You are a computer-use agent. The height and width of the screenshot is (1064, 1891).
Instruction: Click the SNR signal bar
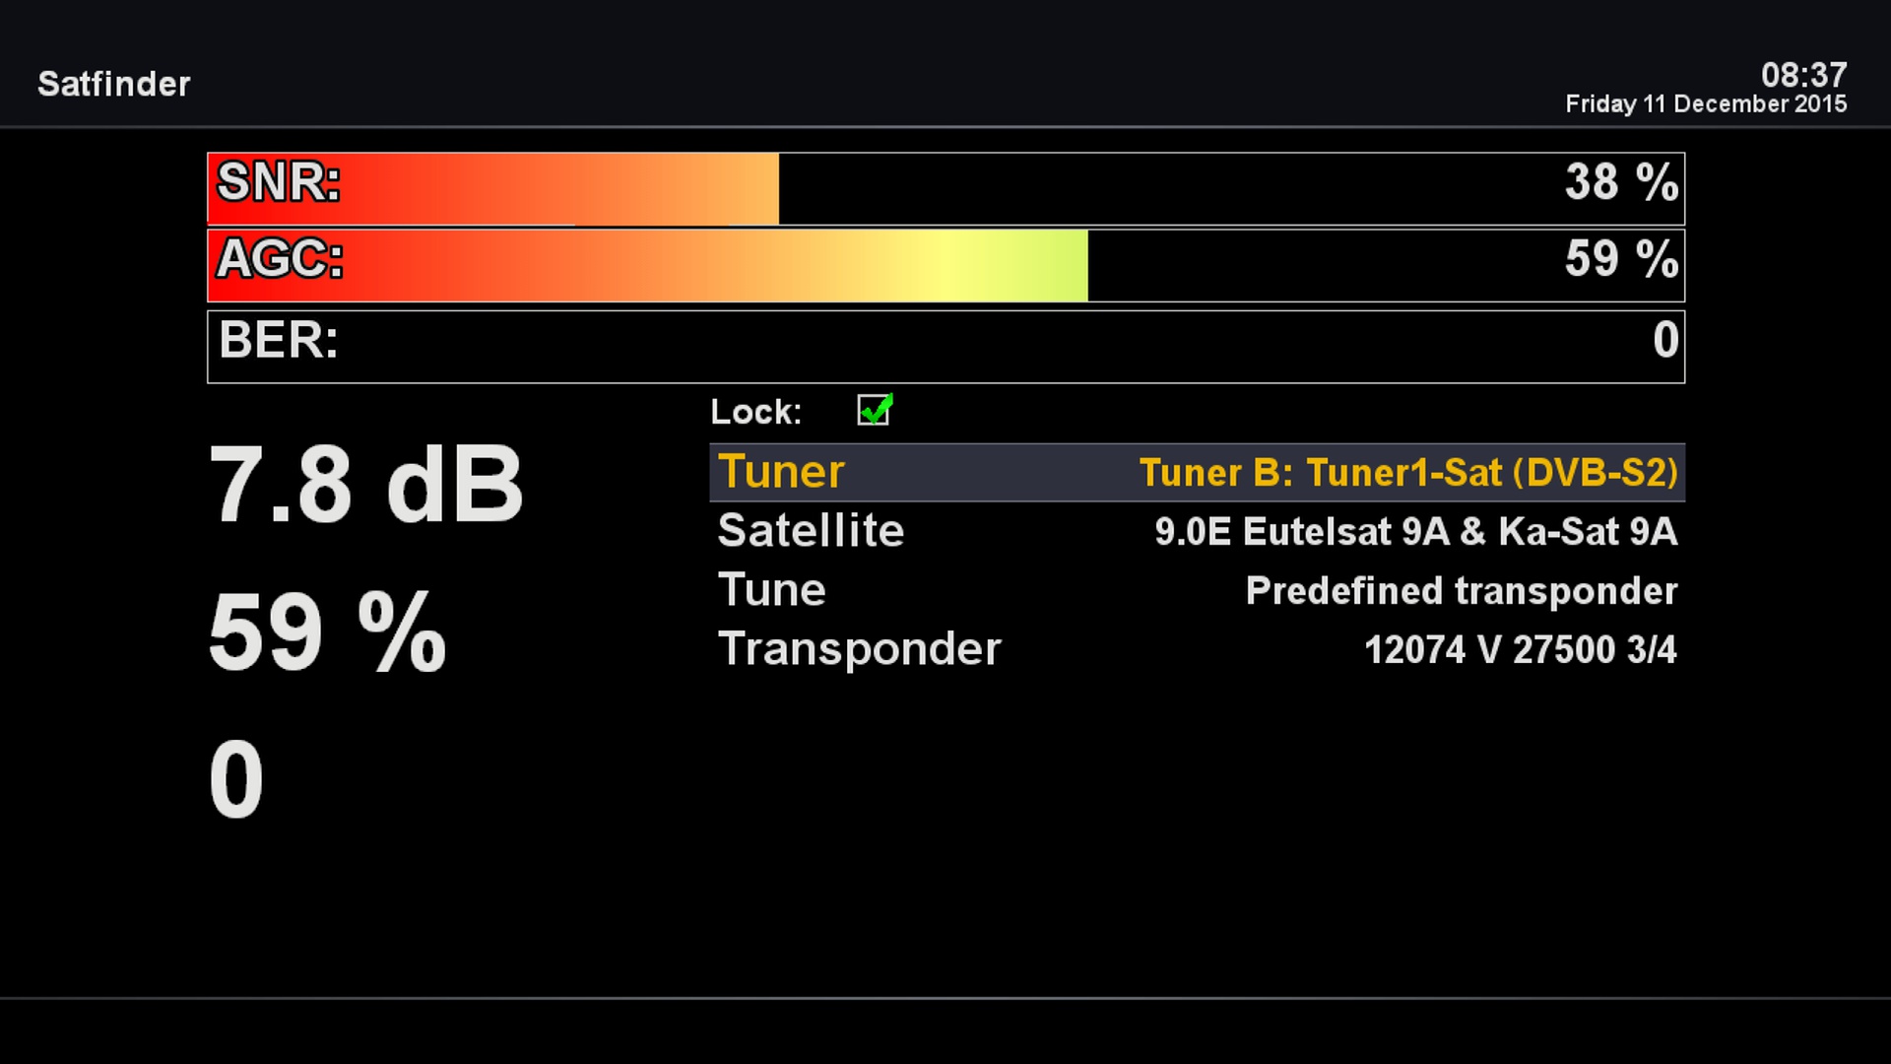tap(945, 188)
